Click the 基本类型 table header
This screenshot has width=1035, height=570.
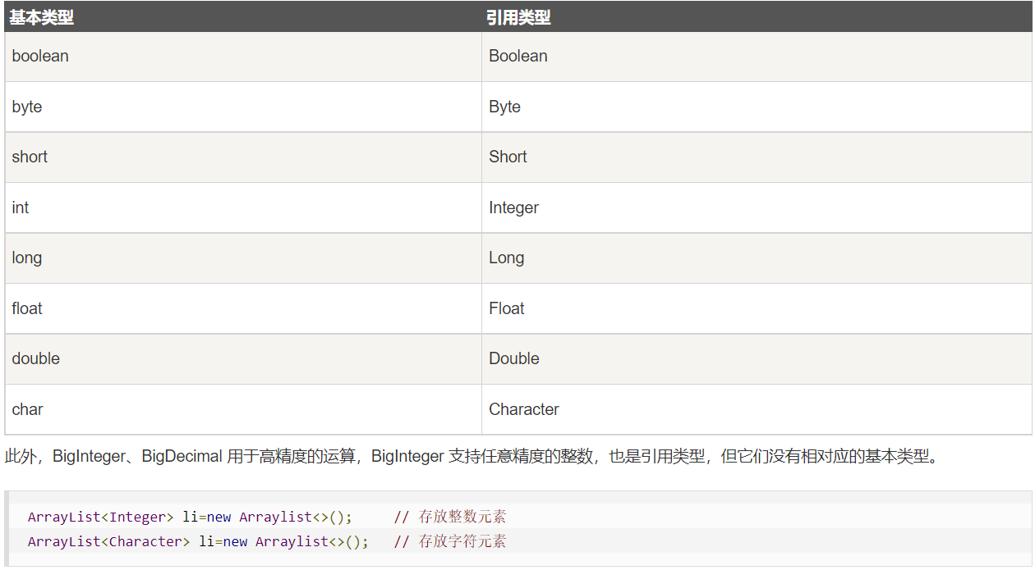pos(41,16)
